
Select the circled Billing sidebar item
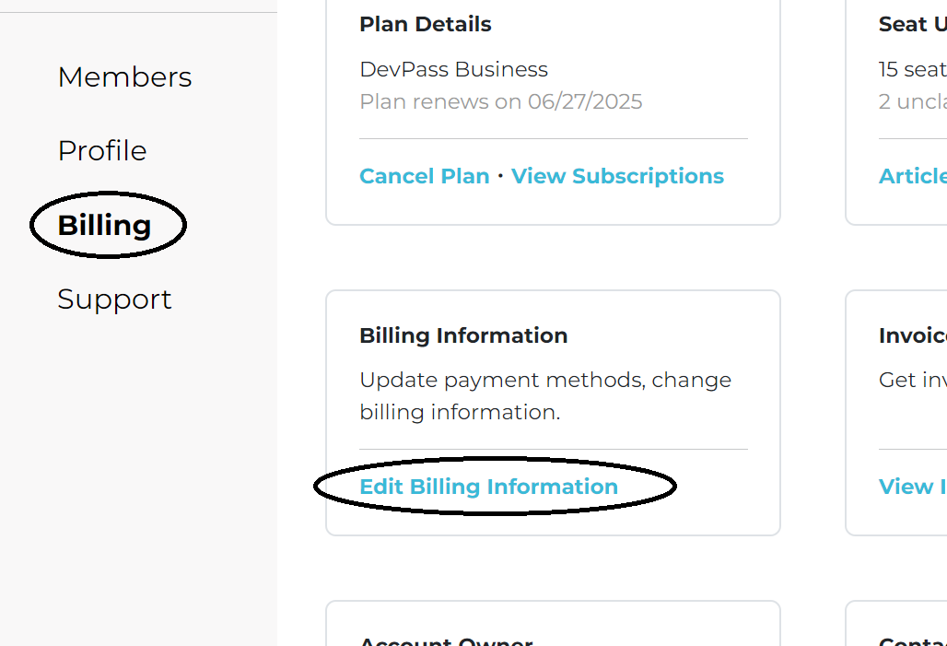[x=105, y=225]
